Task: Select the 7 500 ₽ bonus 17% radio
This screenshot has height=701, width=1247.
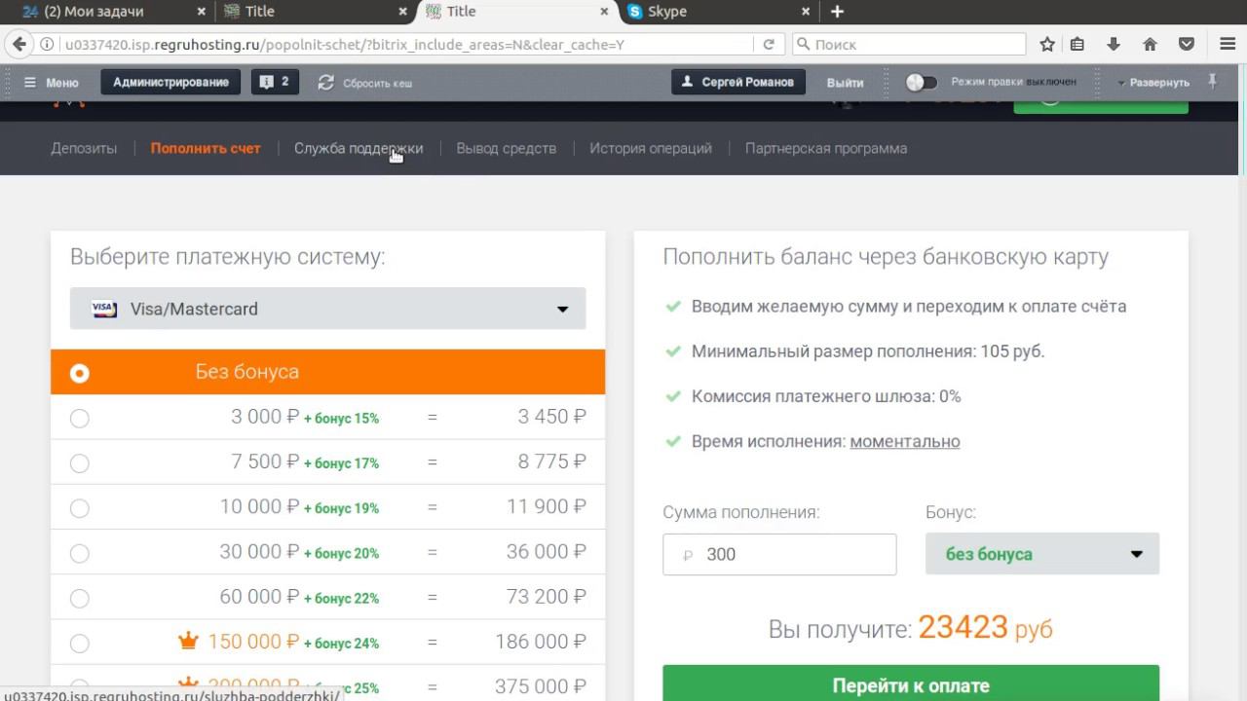Action: [80, 463]
